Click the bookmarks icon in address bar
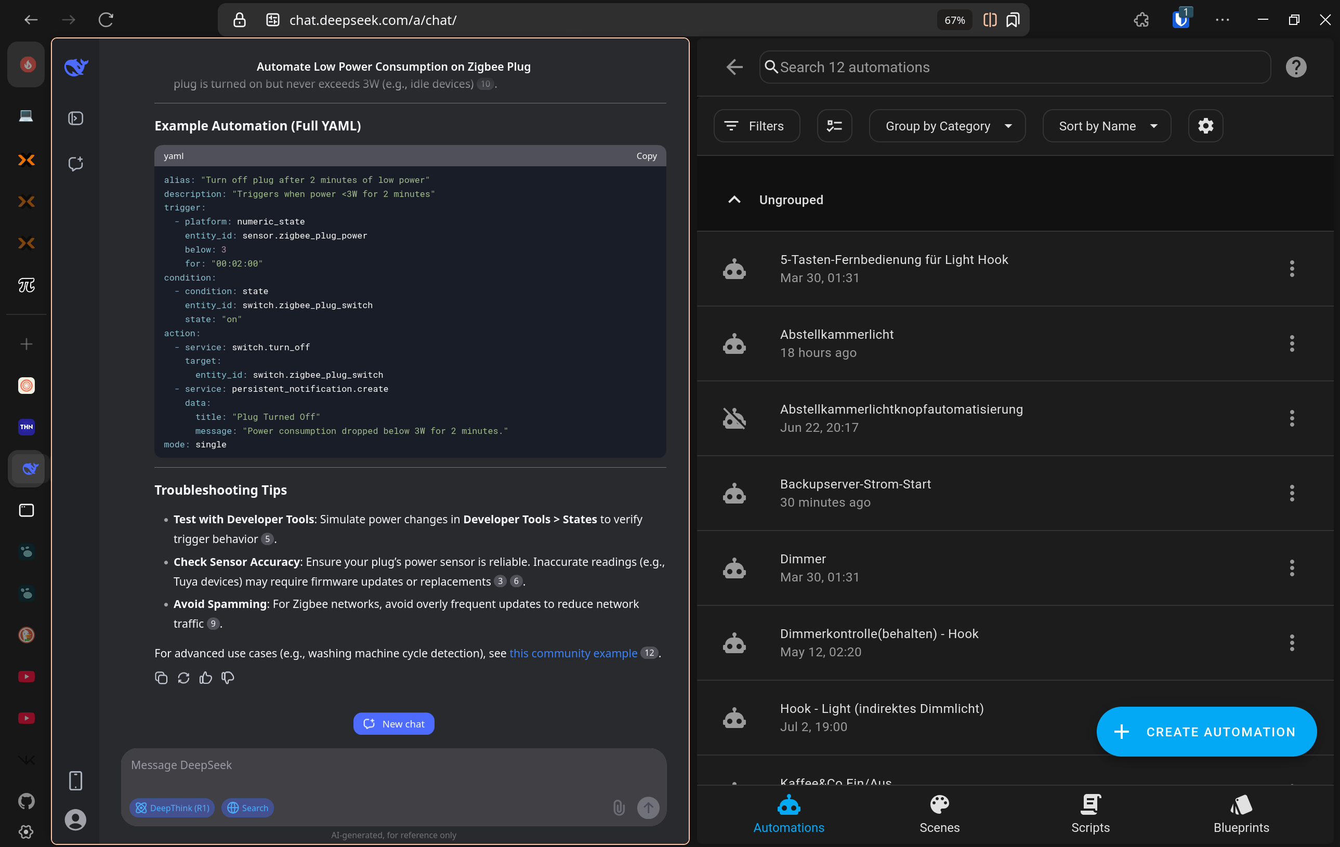This screenshot has height=847, width=1340. [1013, 20]
